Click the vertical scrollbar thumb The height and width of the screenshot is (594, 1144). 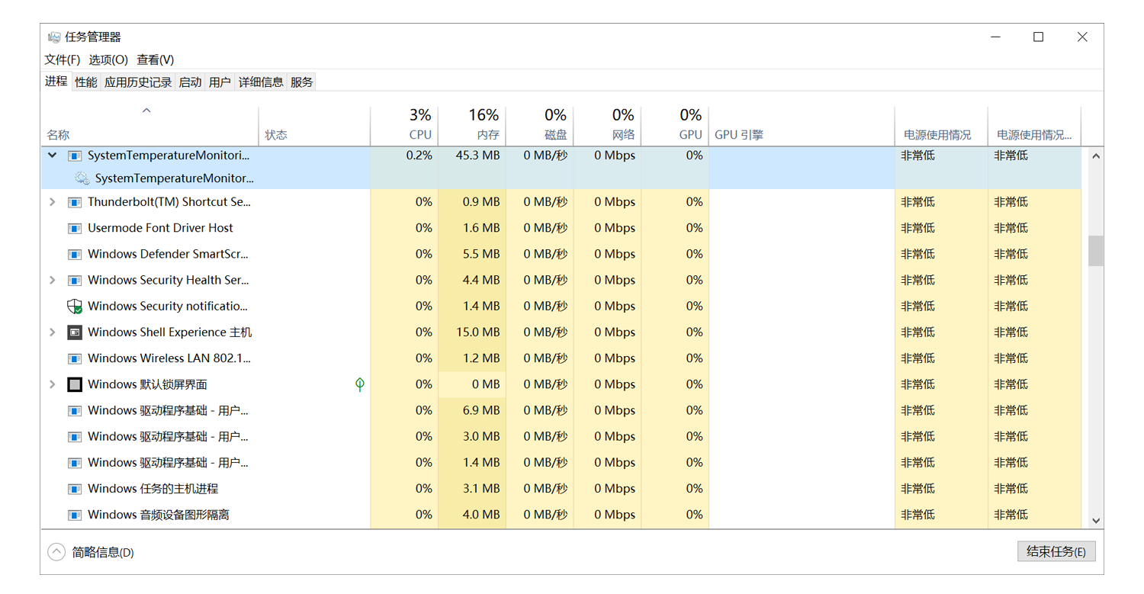click(x=1096, y=251)
